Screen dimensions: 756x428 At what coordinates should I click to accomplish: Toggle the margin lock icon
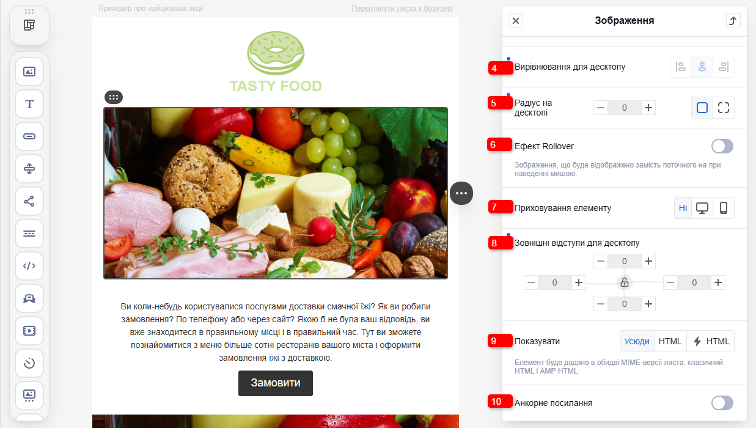(x=624, y=282)
